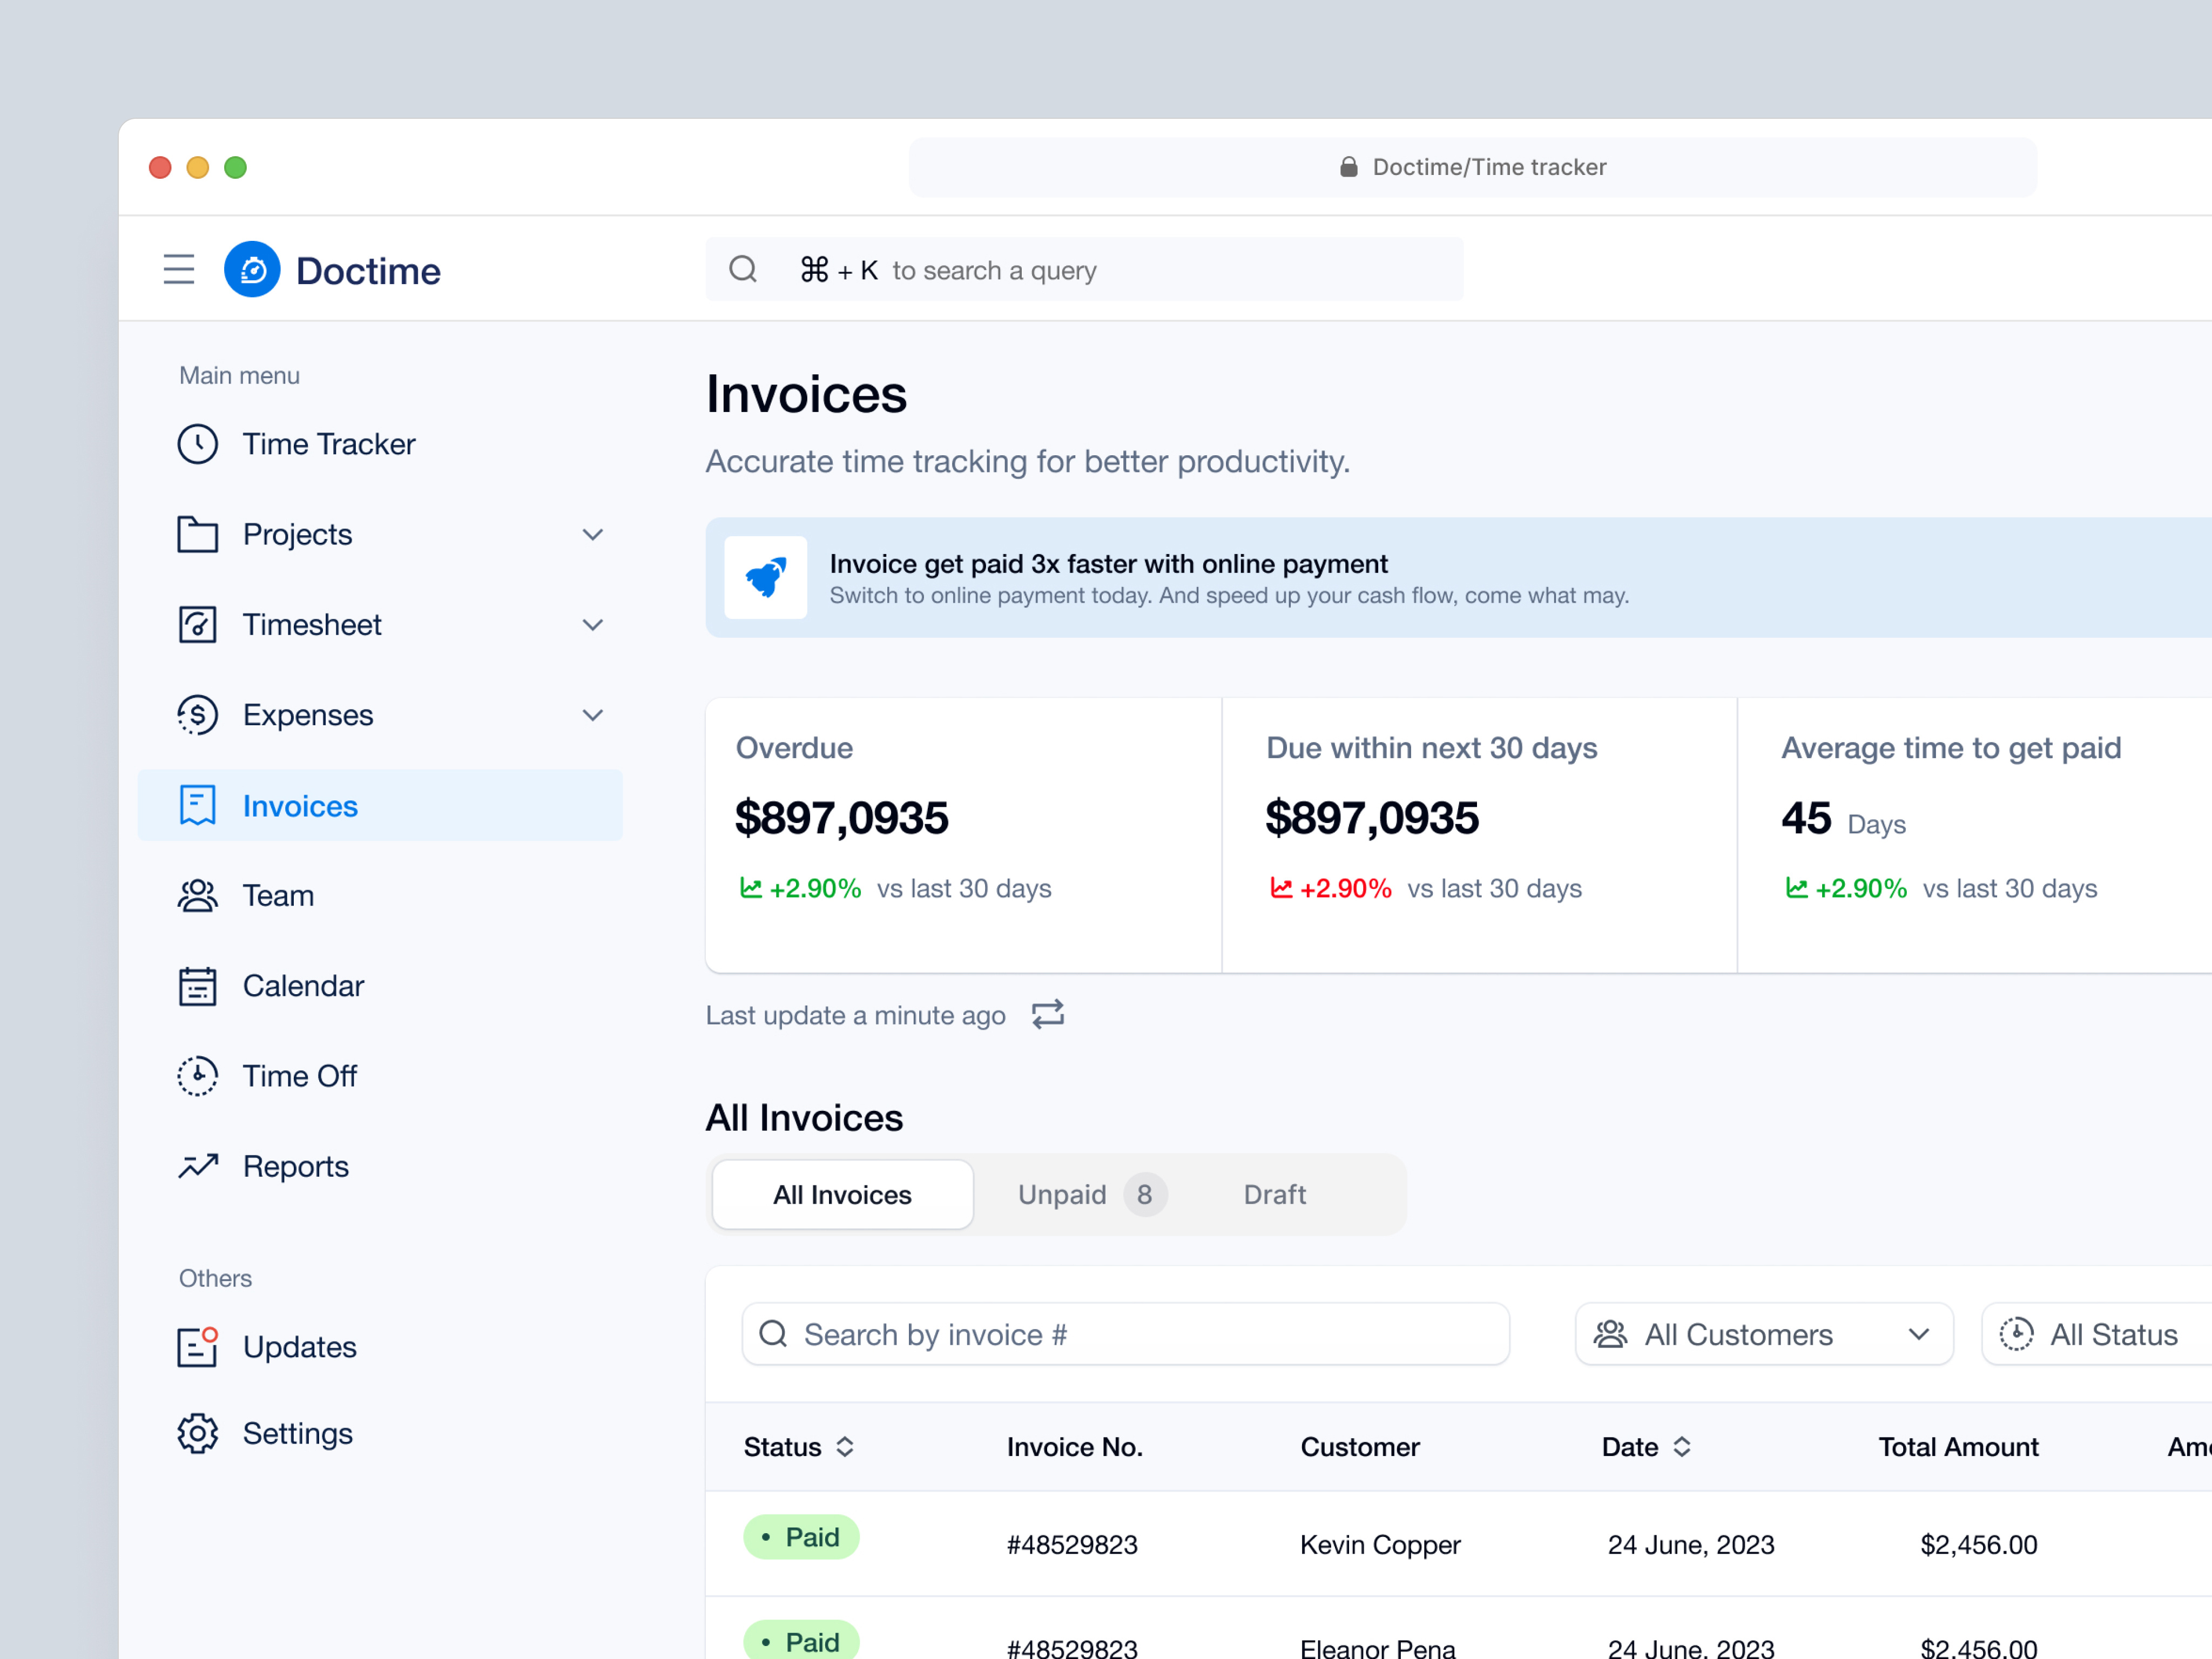Collapse the Timesheet submenu chevron
The height and width of the screenshot is (1659, 2212).
(592, 624)
